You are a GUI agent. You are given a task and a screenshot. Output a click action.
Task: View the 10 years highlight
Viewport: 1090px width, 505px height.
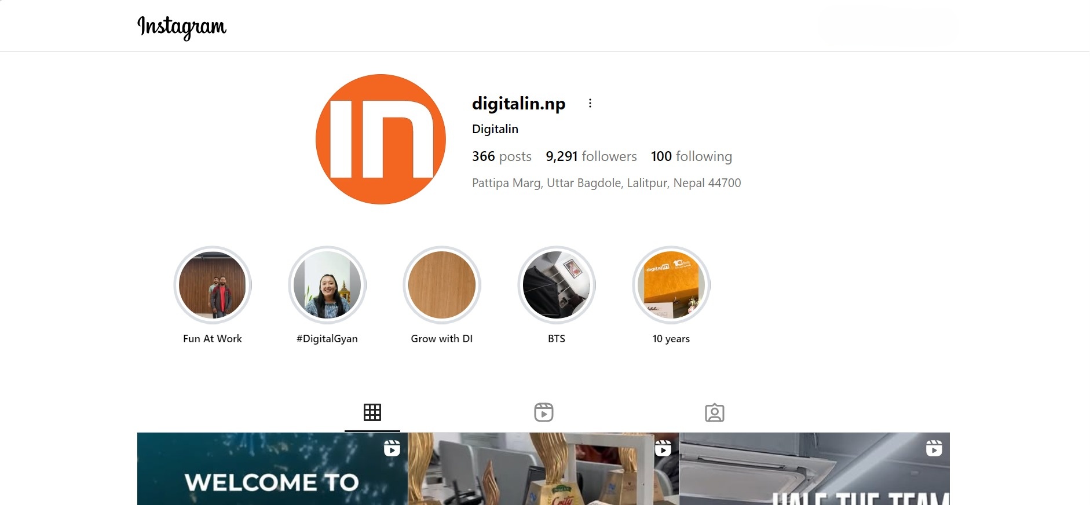(x=671, y=284)
